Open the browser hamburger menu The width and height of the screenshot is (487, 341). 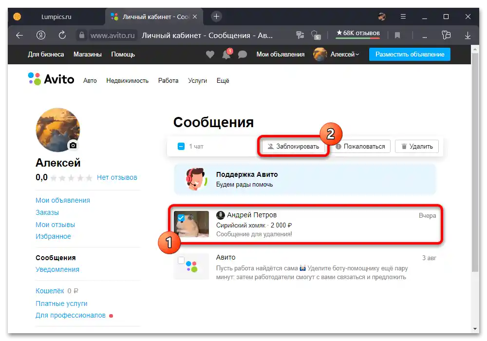point(403,17)
